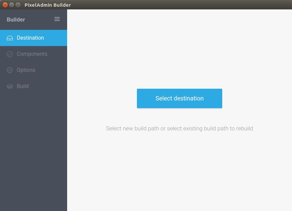The height and width of the screenshot is (211, 292).
Task: Close the PixelAdmin Builder window
Action: (5, 5)
